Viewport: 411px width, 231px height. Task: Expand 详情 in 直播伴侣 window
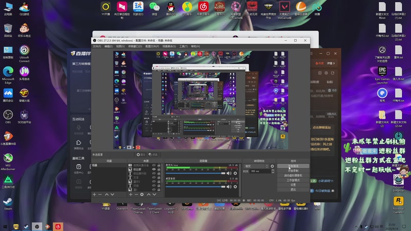pyautogui.click(x=331, y=63)
